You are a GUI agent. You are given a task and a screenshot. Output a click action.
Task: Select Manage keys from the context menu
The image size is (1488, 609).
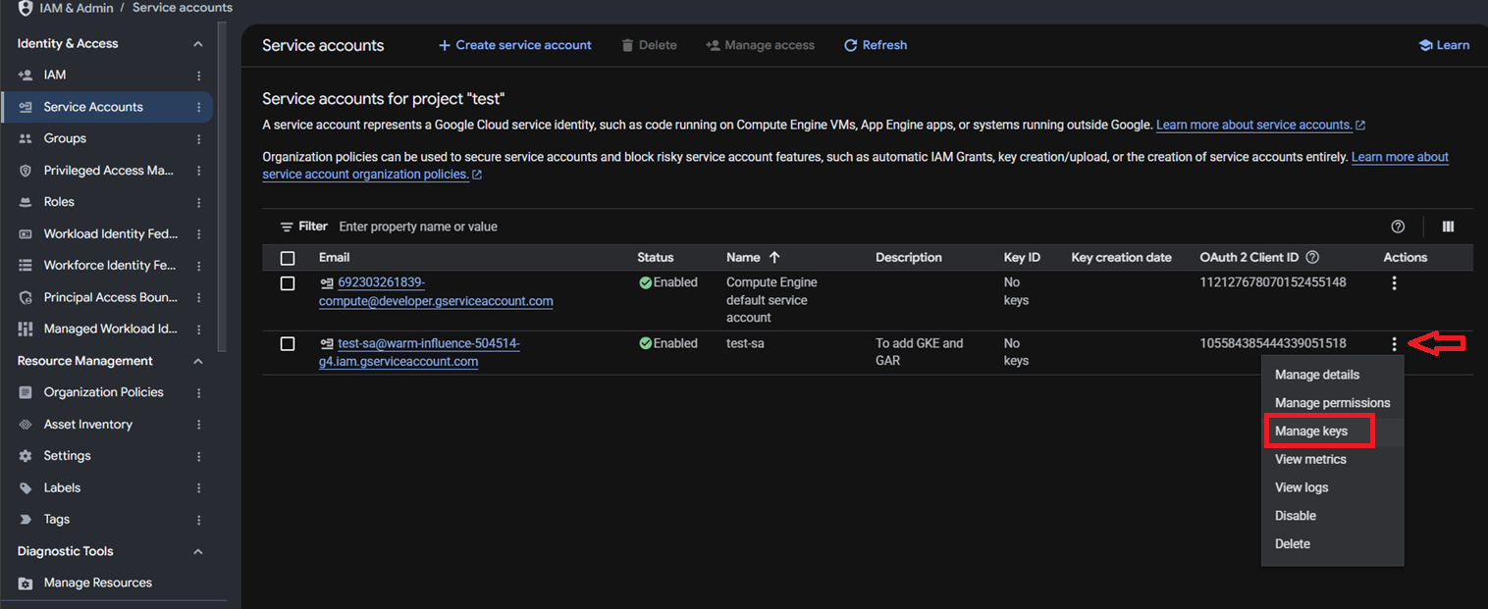pyautogui.click(x=1333, y=431)
